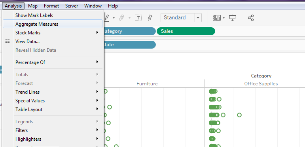Select Show Mark Labels menu entry
The image size is (305, 147).
tap(53, 15)
